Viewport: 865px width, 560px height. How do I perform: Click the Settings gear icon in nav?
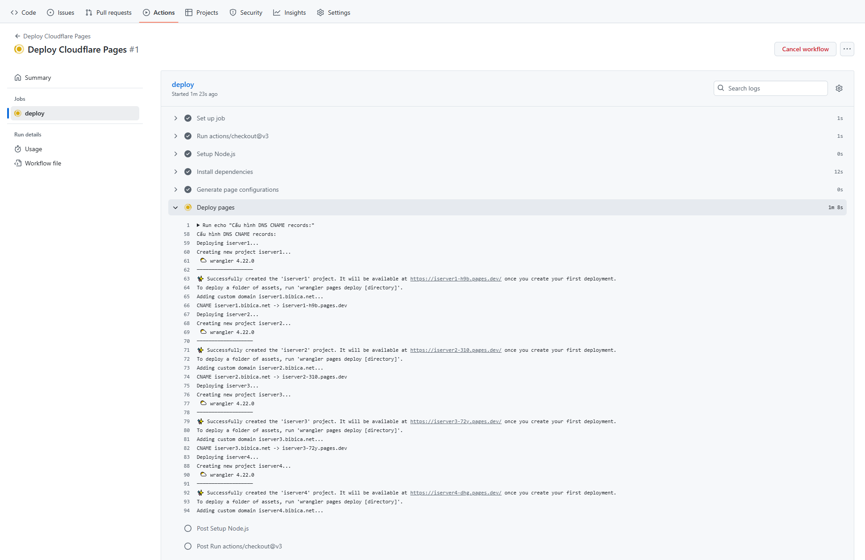pos(320,12)
